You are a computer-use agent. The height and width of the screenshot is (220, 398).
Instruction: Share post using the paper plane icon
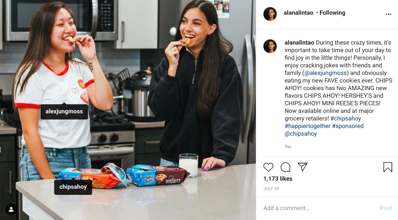303,167
